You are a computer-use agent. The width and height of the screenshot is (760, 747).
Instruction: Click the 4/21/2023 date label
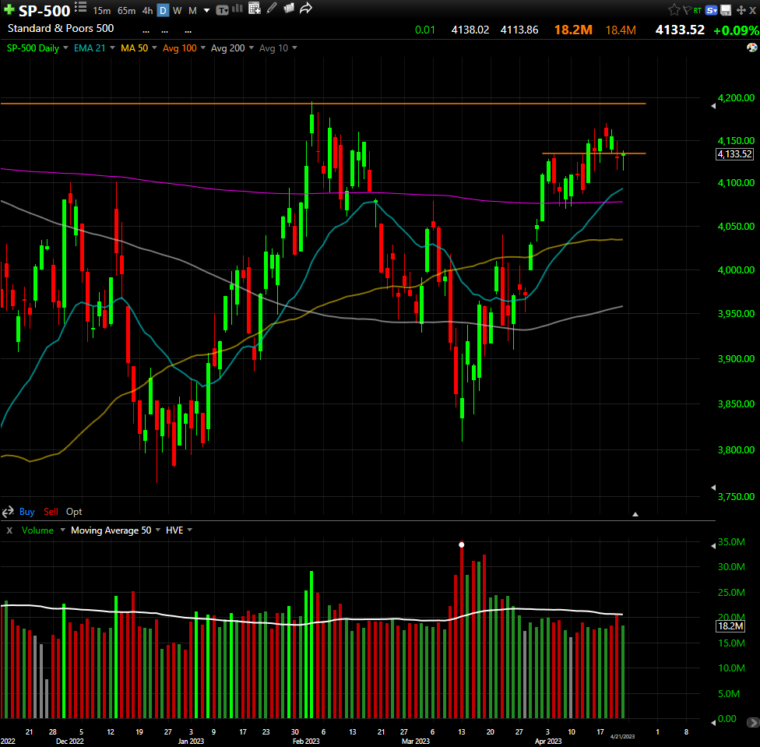(x=622, y=736)
